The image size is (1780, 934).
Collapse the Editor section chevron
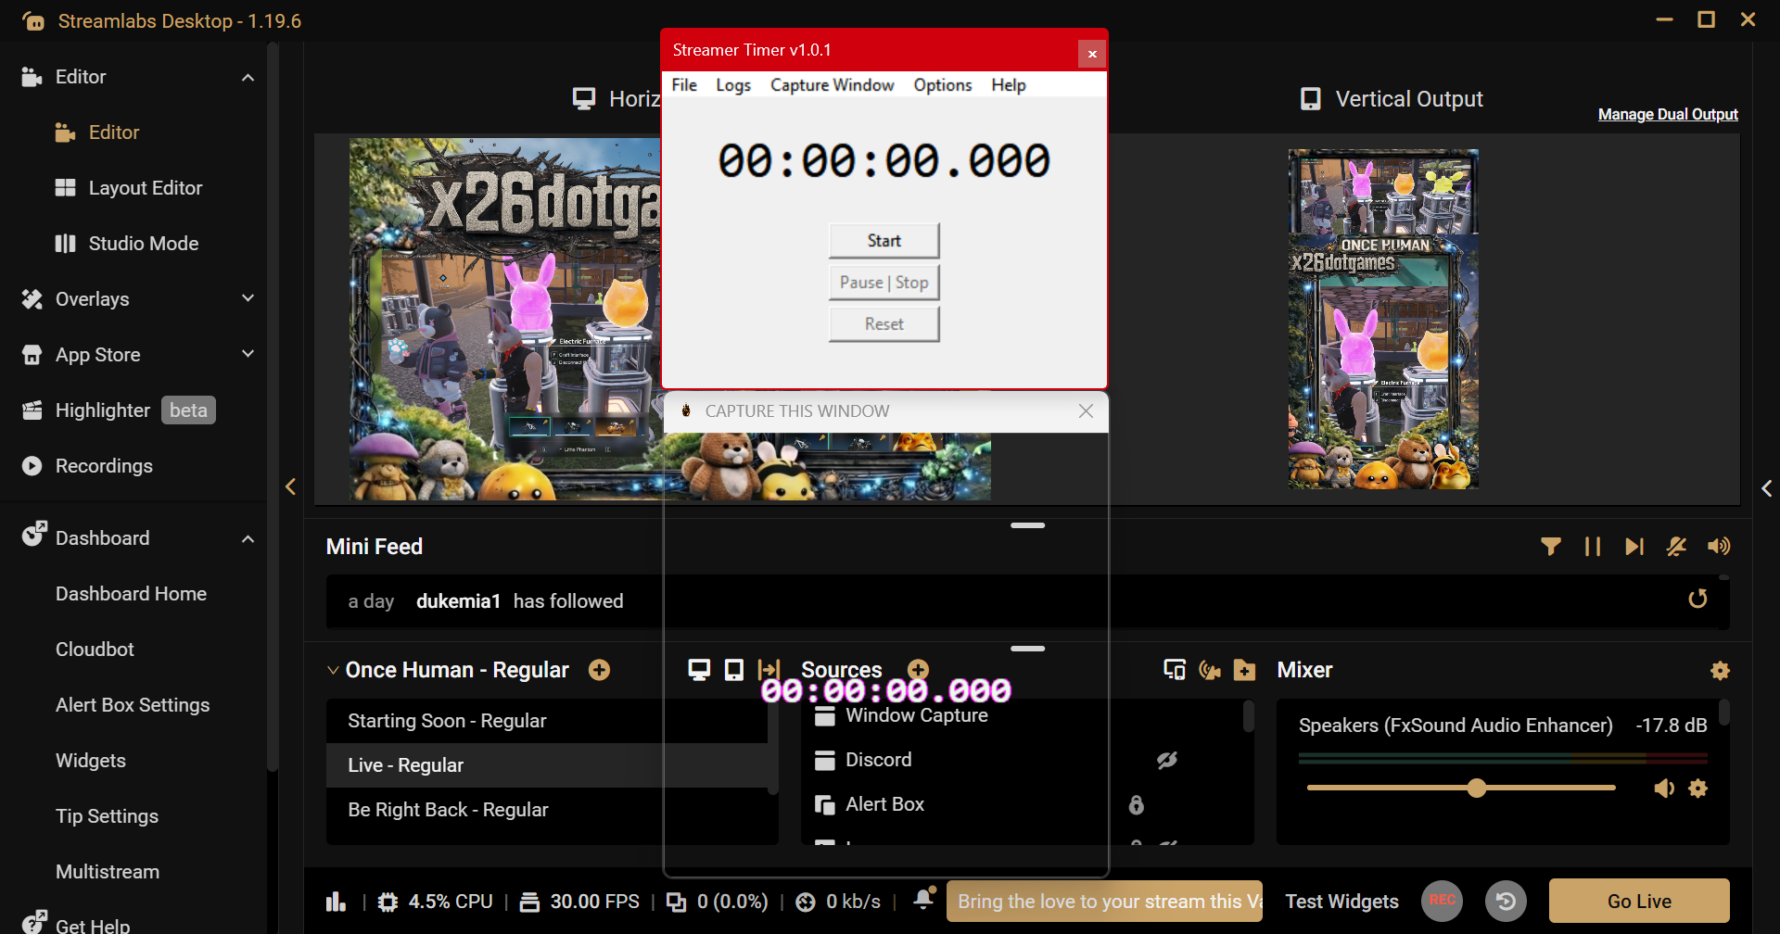(x=248, y=77)
